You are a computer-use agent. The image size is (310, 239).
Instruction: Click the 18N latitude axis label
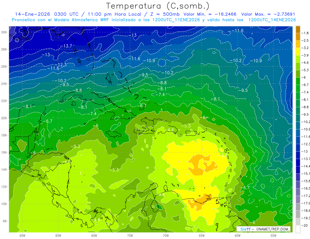(x=4, y=135)
